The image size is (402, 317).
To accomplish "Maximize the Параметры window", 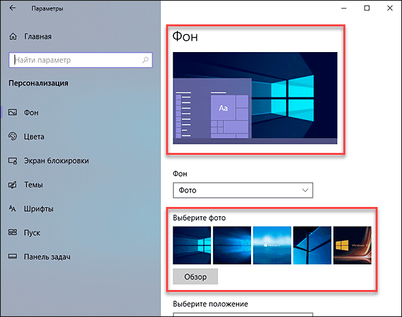I will (x=367, y=8).
